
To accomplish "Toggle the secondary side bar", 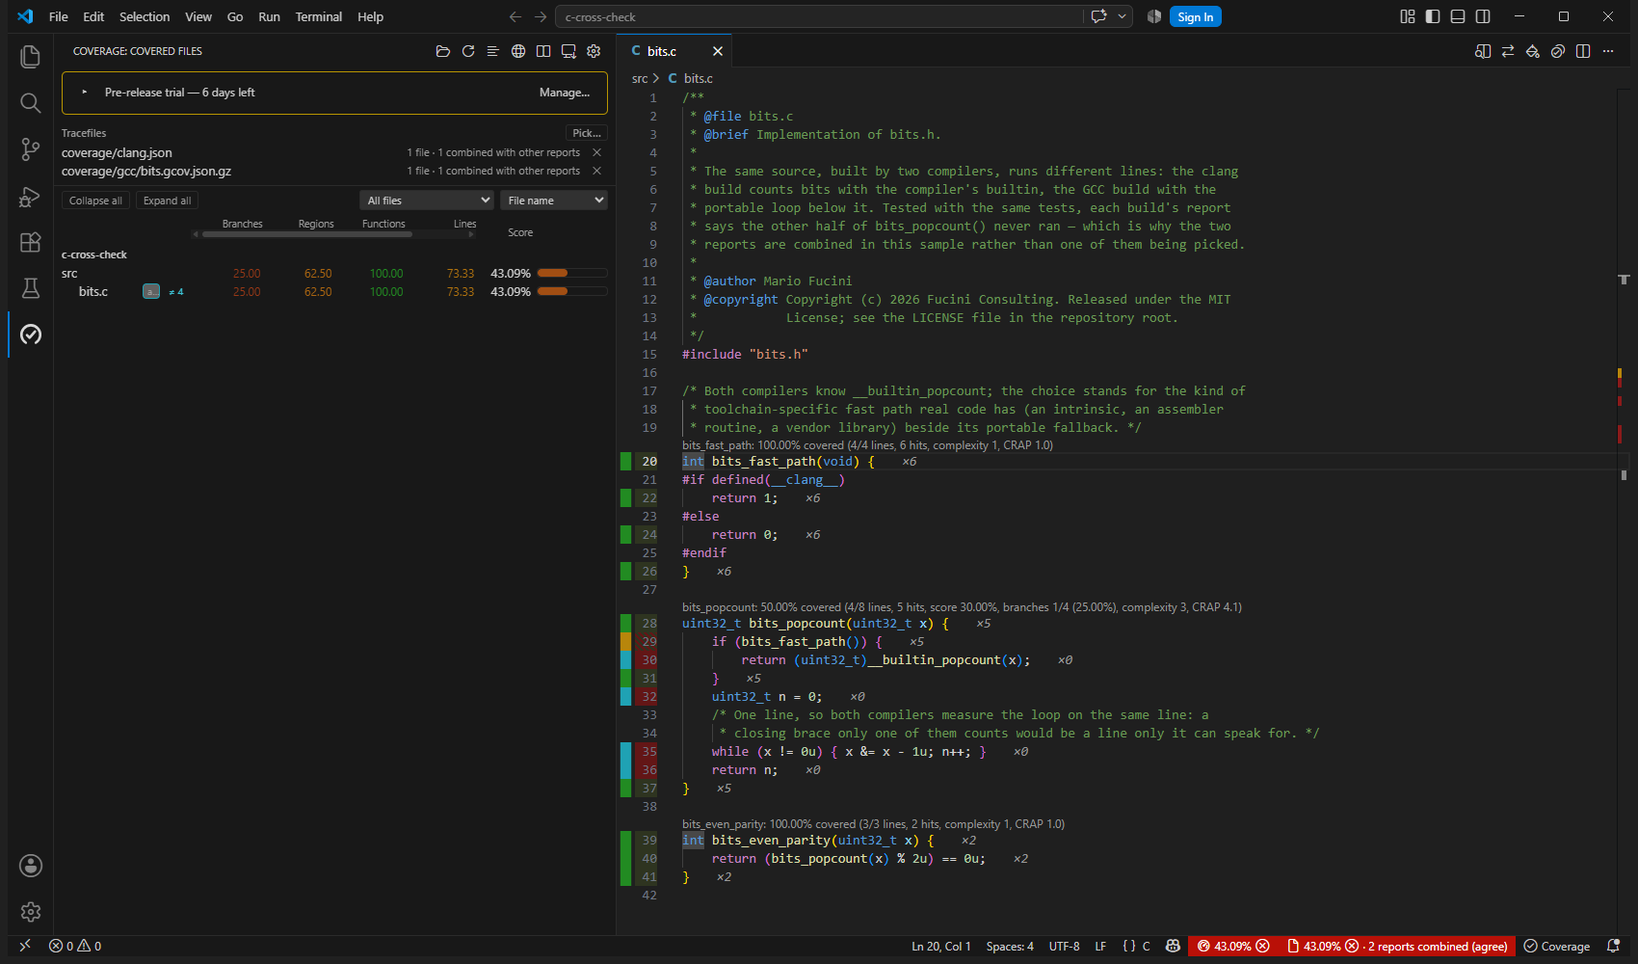I will [x=1483, y=16].
